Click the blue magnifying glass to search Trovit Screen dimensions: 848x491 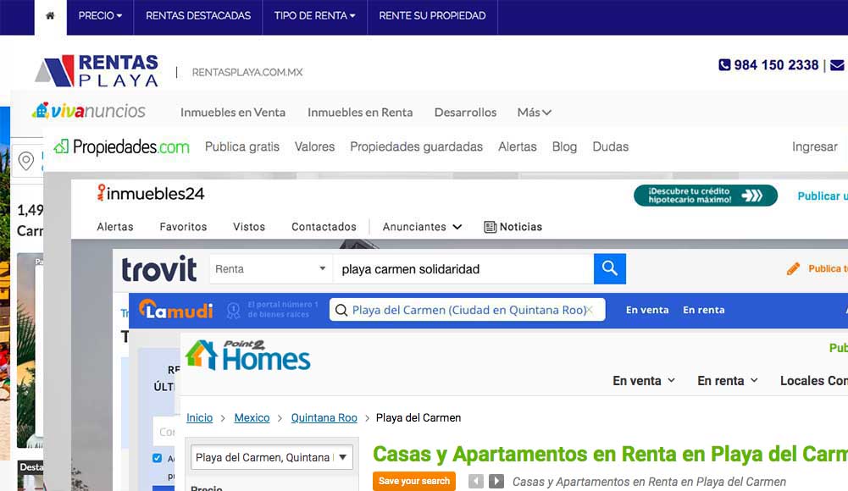point(609,268)
